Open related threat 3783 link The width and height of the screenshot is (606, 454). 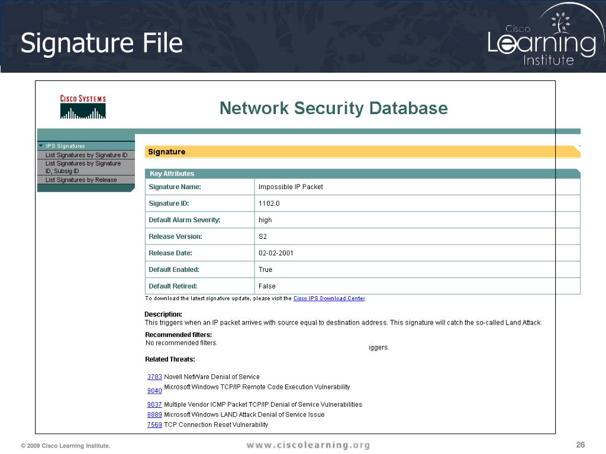(154, 377)
